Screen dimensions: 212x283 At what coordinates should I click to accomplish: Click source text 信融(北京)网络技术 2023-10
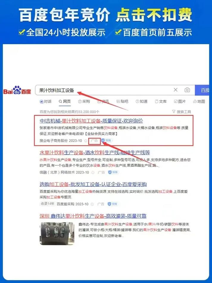coord(64,172)
